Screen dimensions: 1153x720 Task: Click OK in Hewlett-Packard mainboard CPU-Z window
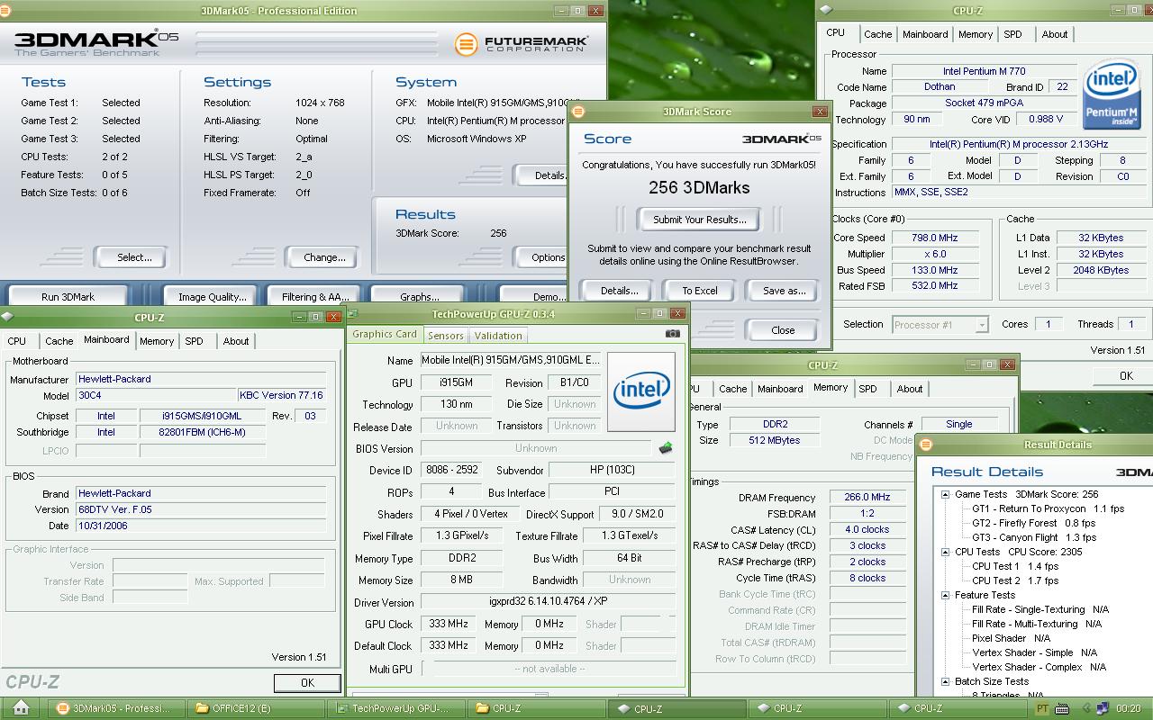coord(307,683)
